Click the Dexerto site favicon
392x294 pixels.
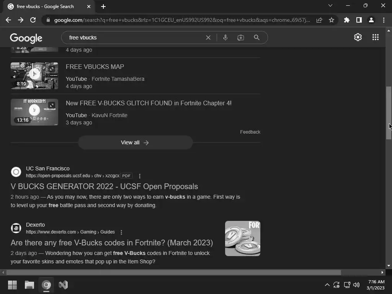16,228
